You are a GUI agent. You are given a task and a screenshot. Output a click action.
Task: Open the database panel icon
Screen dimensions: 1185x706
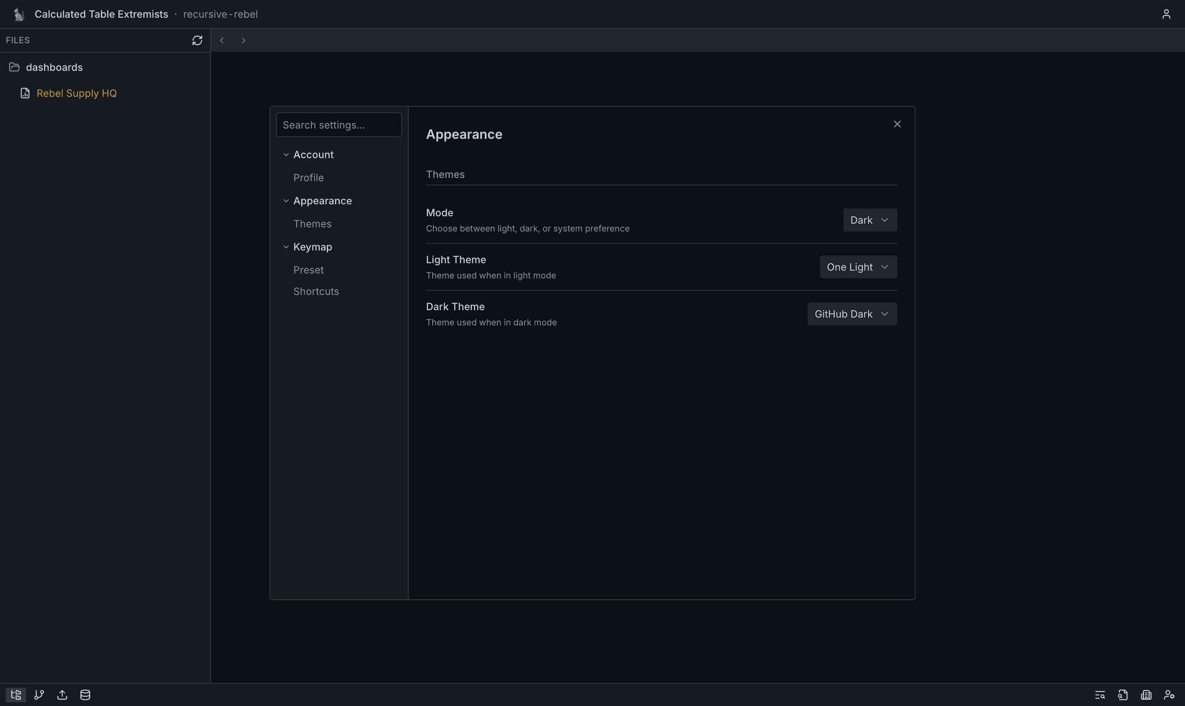[85, 694]
